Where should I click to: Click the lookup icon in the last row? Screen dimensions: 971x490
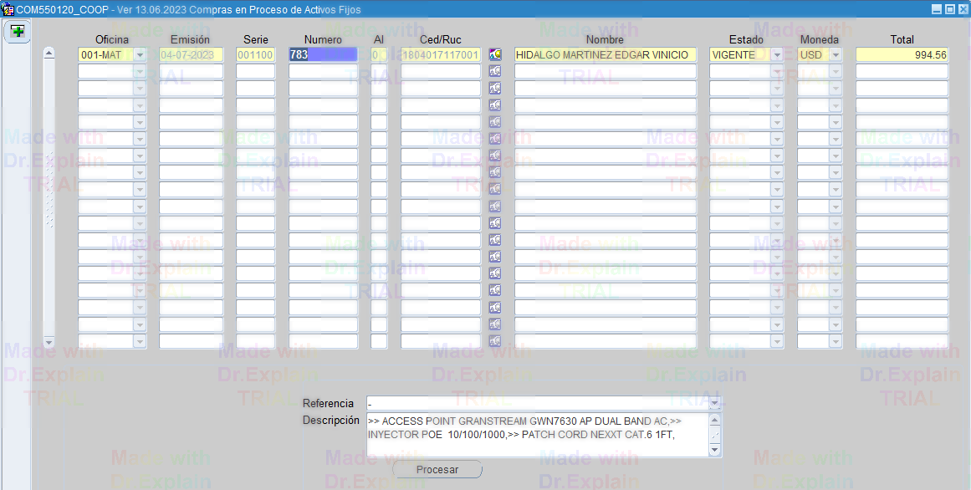click(495, 341)
